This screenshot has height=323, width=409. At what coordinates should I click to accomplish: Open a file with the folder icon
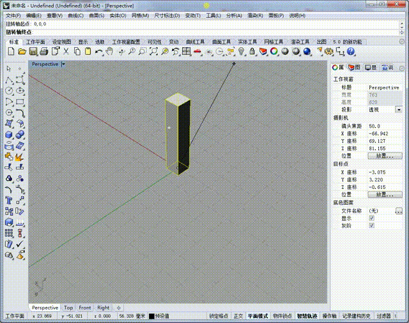pos(22,51)
